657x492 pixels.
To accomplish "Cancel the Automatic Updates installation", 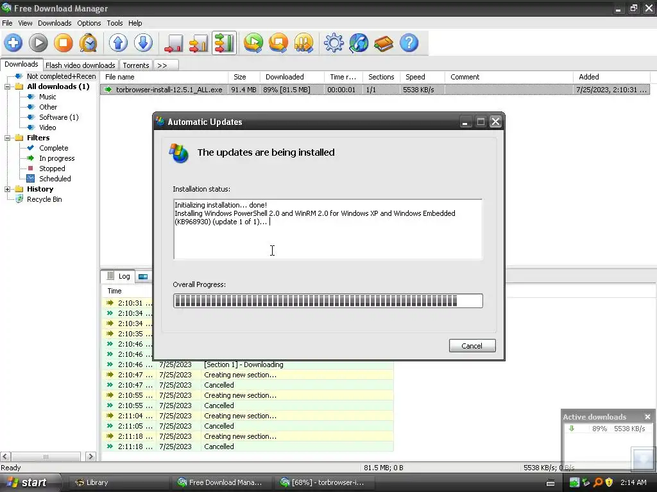I will coord(472,345).
